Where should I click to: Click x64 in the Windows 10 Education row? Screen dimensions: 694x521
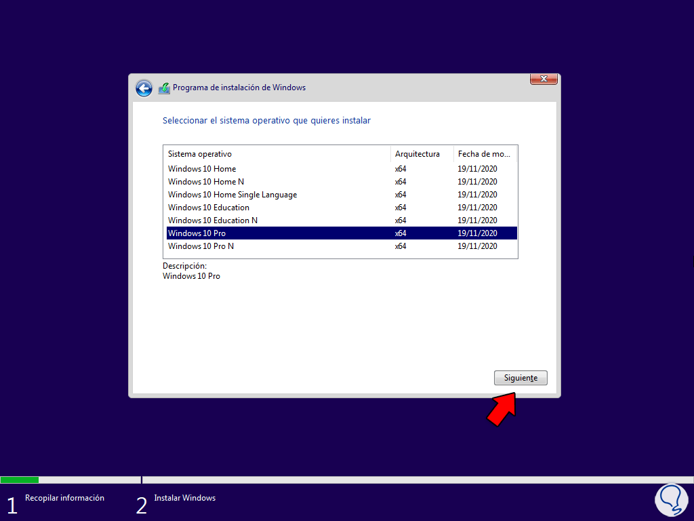pyautogui.click(x=401, y=208)
